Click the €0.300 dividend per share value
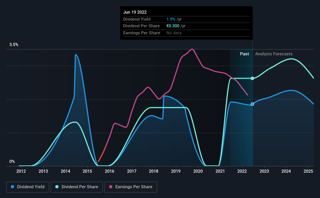 [173, 26]
